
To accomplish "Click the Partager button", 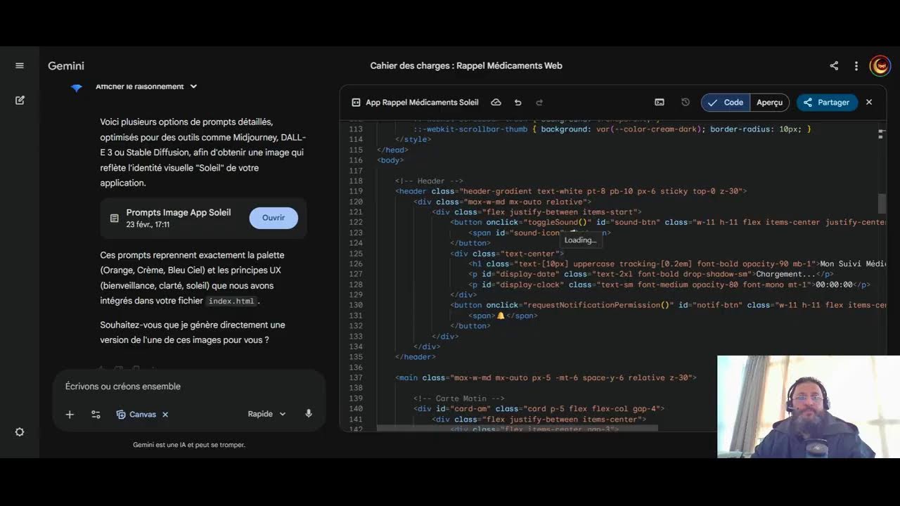I will click(827, 102).
